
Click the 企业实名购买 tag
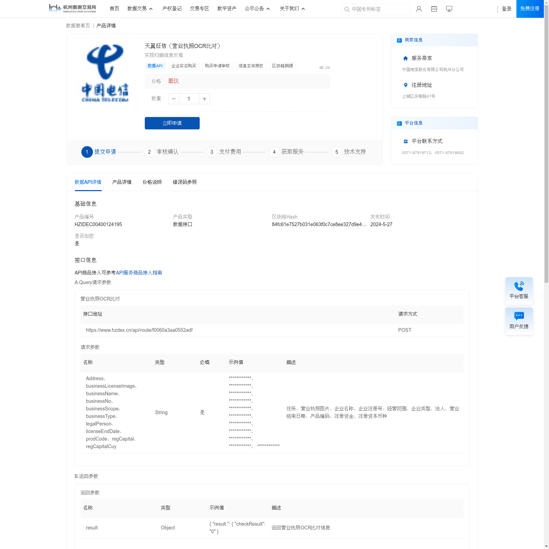184,66
